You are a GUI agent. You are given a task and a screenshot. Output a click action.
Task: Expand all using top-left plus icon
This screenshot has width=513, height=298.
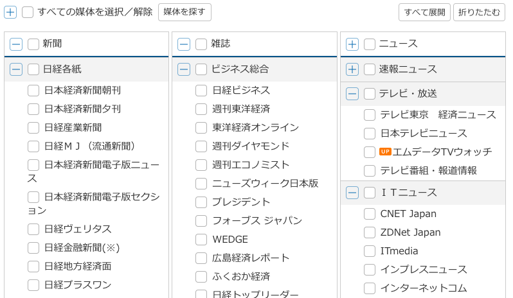coord(10,12)
